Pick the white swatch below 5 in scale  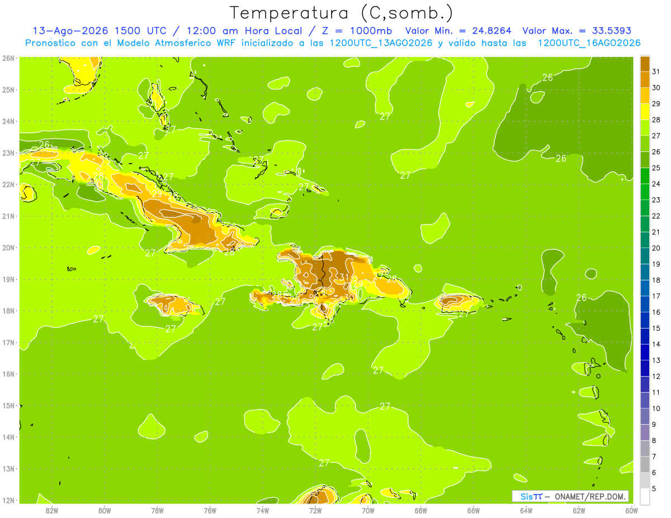click(x=645, y=496)
